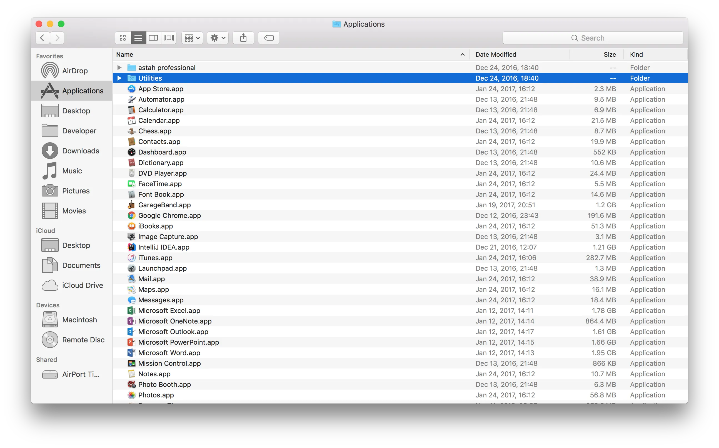The width and height of the screenshot is (719, 448).
Task: Select iCloud Drive in the sidebar
Action: [82, 285]
